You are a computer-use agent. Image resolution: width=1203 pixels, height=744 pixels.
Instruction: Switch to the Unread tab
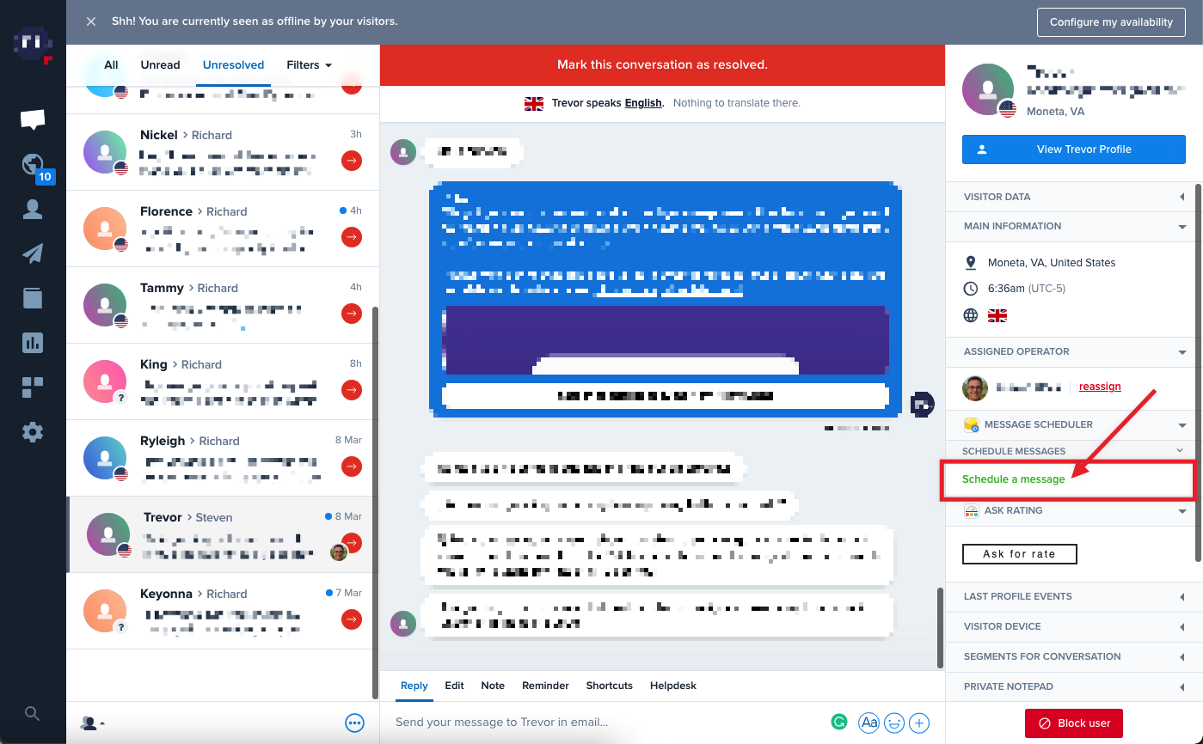tap(160, 65)
